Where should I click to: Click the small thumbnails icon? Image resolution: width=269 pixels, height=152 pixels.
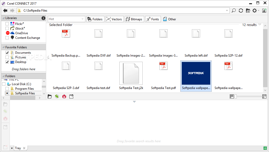[x=232, y=96]
